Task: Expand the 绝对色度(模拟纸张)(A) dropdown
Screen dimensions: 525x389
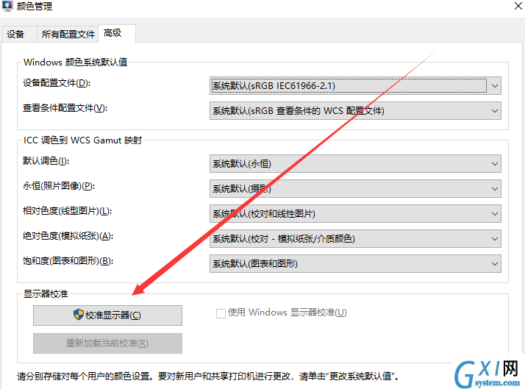Action: 355,239
